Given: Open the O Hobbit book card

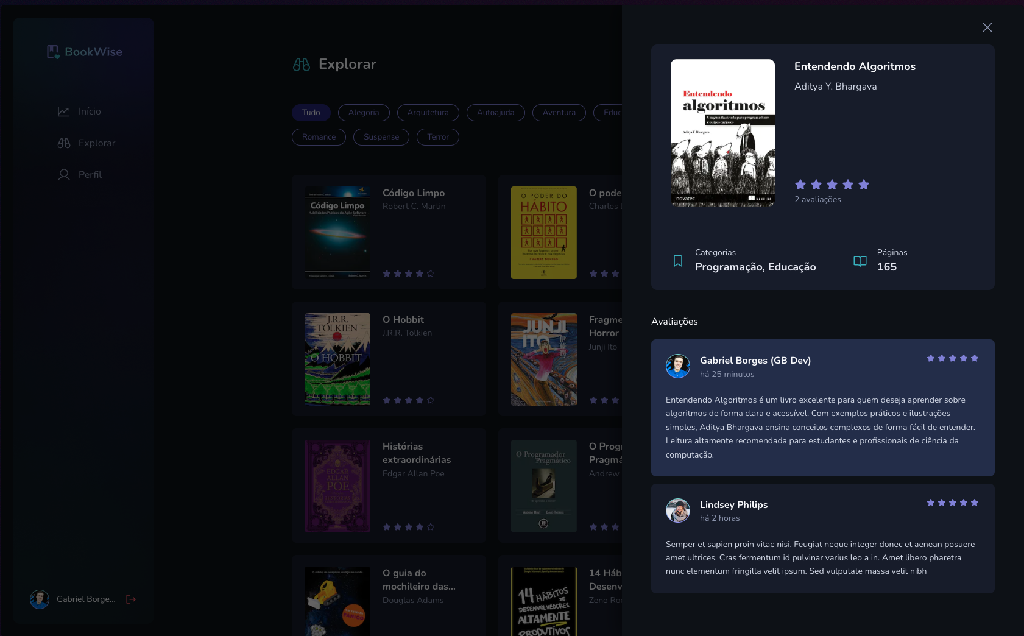Looking at the screenshot, I should [389, 359].
